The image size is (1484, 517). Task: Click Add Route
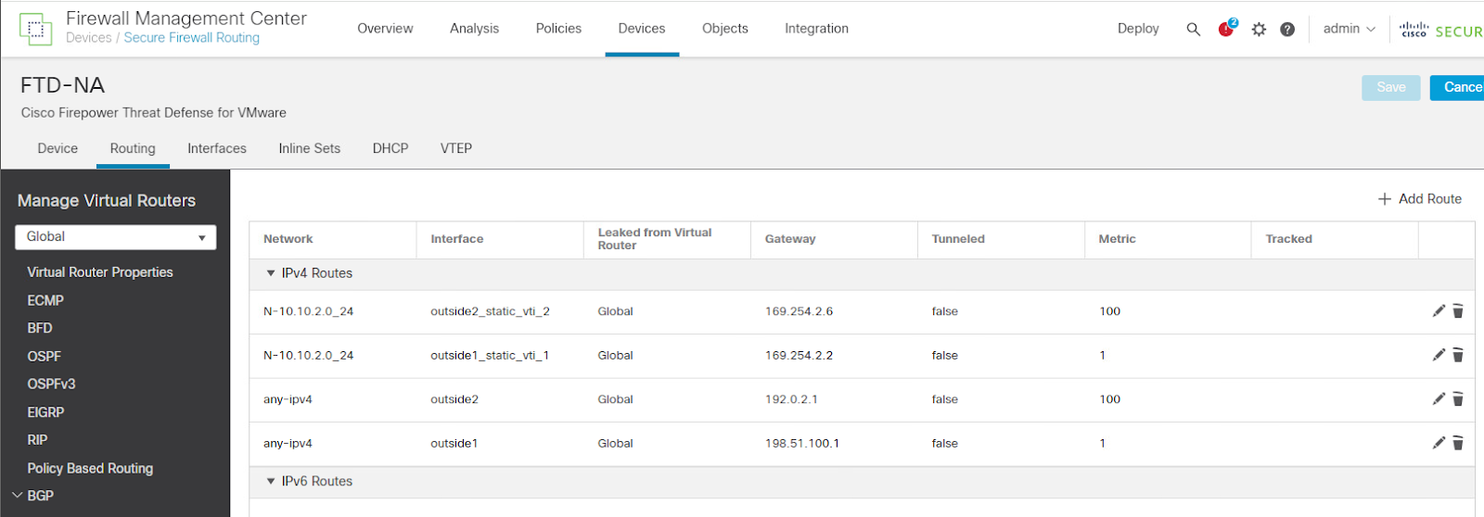click(x=1420, y=199)
